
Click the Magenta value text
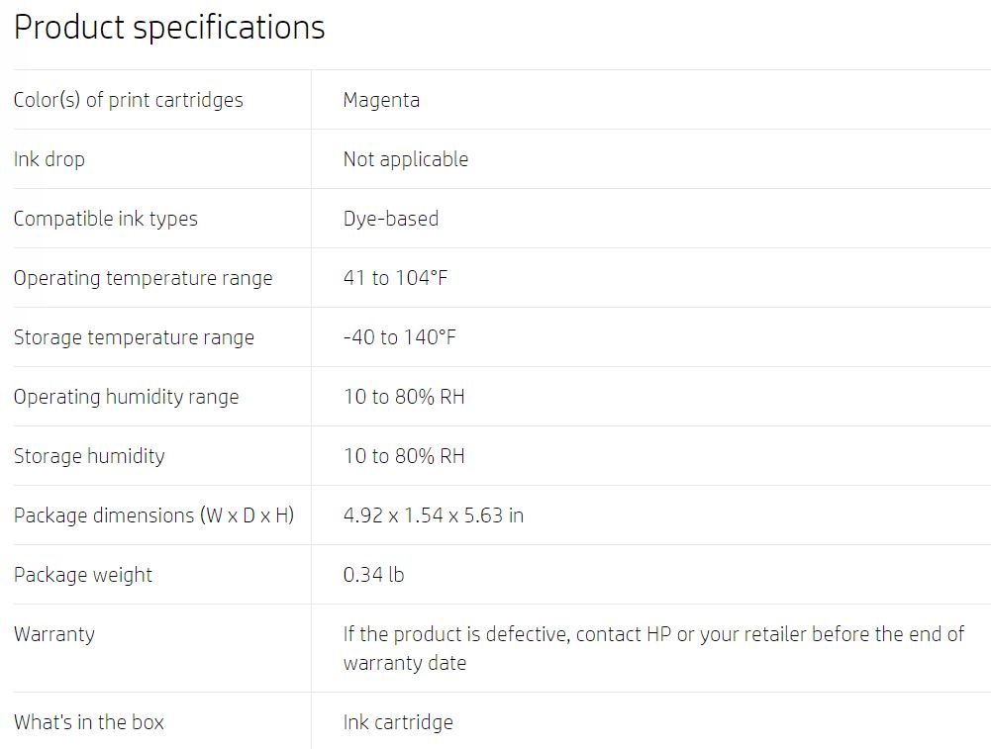pos(381,100)
